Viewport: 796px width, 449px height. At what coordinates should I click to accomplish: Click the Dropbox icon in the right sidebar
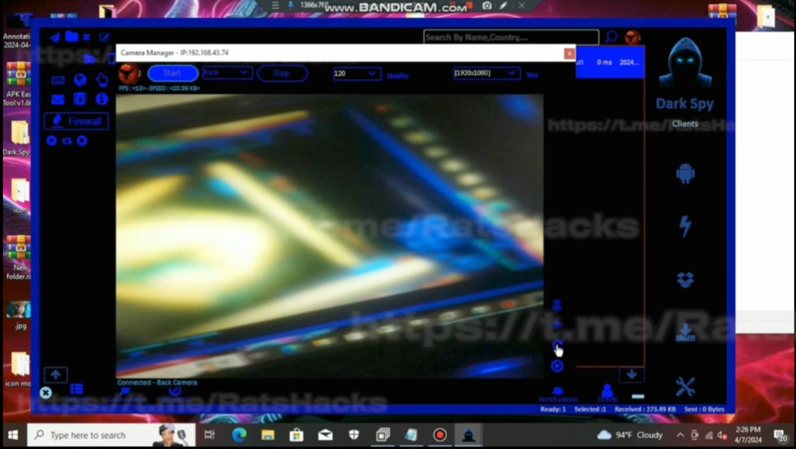685,280
